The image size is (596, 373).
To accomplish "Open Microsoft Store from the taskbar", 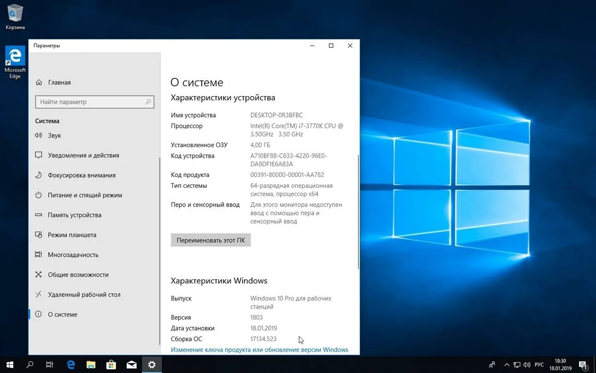I will pyautogui.click(x=111, y=365).
